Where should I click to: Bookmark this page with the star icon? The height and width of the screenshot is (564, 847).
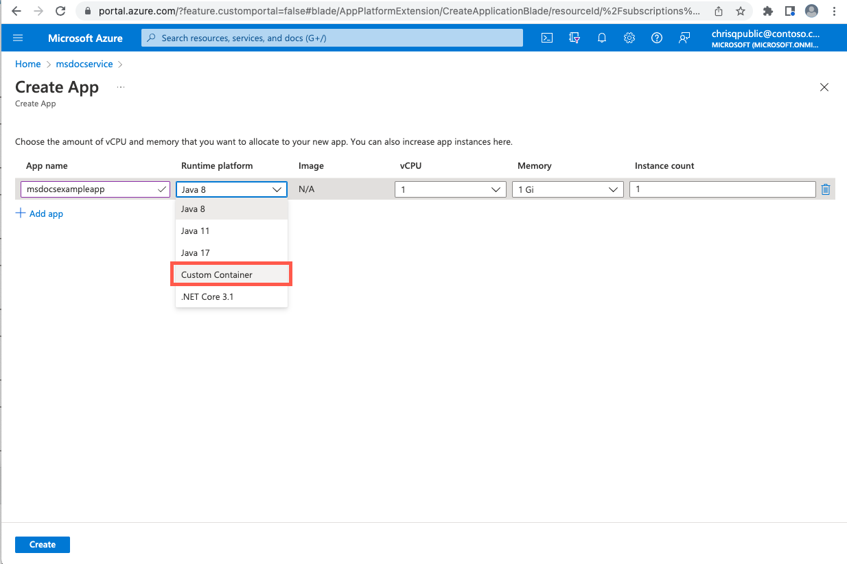[740, 11]
